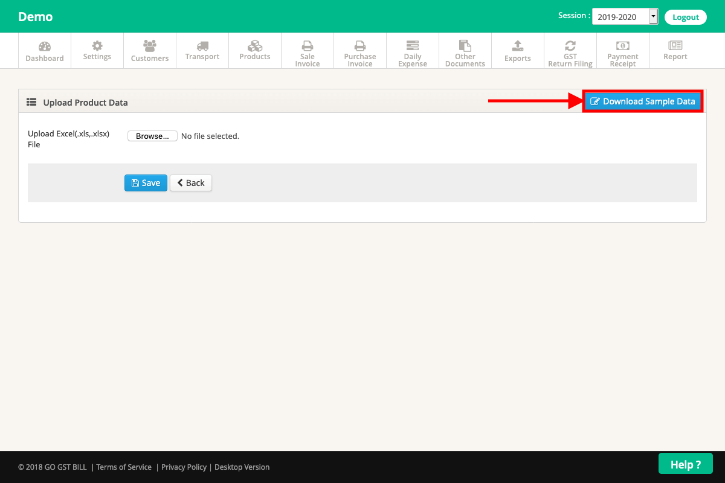
Task: Open Other Documents icon
Action: [x=465, y=45]
